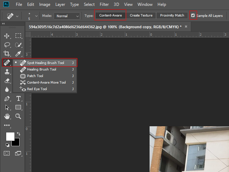
Task: Open the Mode dropdown showing Normal
Action: coord(67,16)
